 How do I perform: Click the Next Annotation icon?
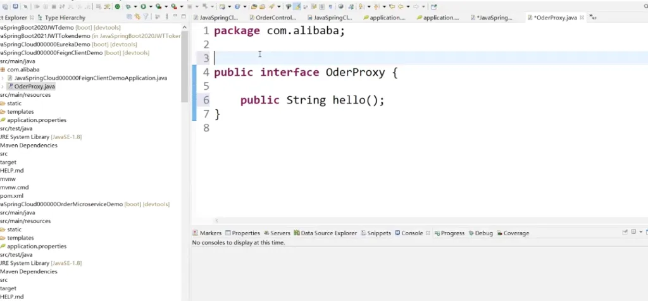361,6
